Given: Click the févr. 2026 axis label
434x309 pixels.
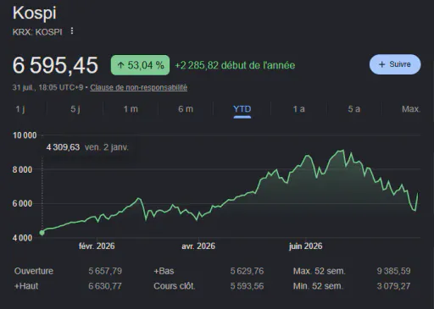Looking at the screenshot, I should tap(97, 246).
